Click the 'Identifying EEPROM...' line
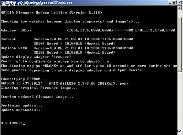This screenshot has width=183, height=135. click(x=24, y=79)
